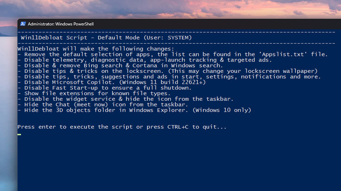341x191 pixels.
Task: Click the Win11Debloat Script - Default Mode header
Action: tap(106, 38)
